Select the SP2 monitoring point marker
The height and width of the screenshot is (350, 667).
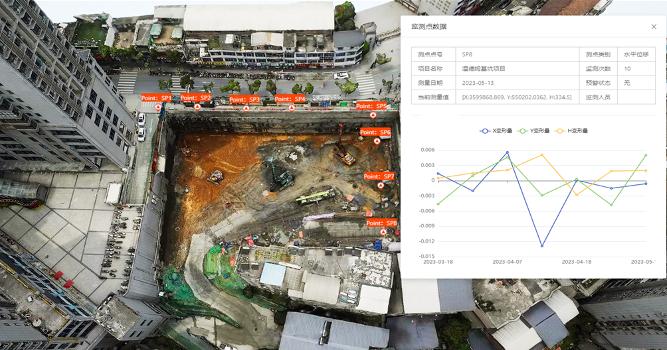click(197, 107)
